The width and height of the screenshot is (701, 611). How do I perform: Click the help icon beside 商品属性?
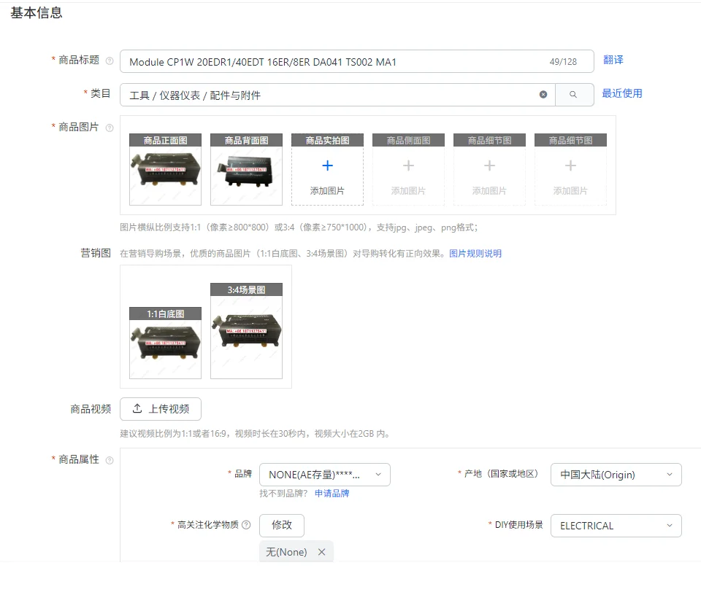coord(110,460)
